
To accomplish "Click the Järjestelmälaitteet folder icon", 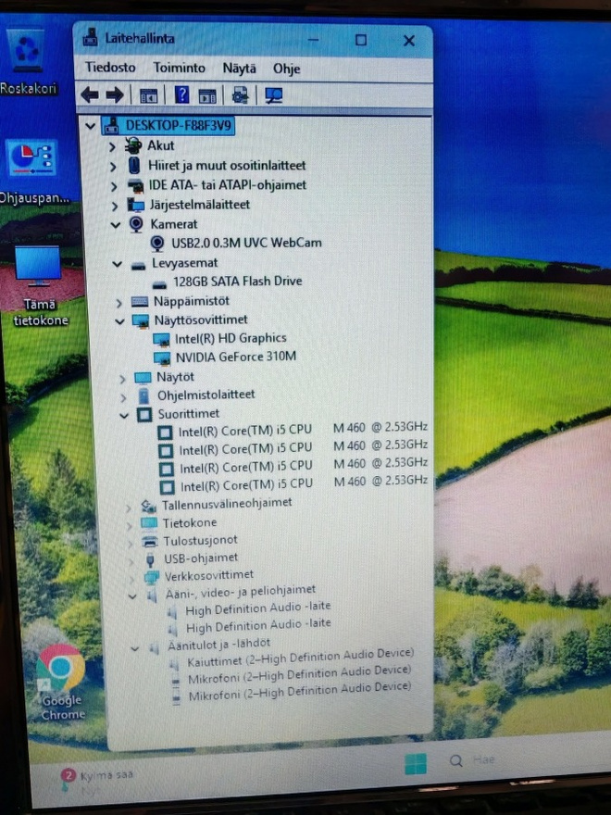I will (136, 205).
